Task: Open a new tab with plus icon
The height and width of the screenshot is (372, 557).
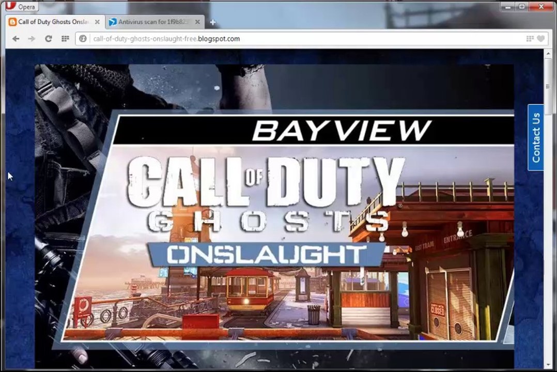Action: coord(213,22)
